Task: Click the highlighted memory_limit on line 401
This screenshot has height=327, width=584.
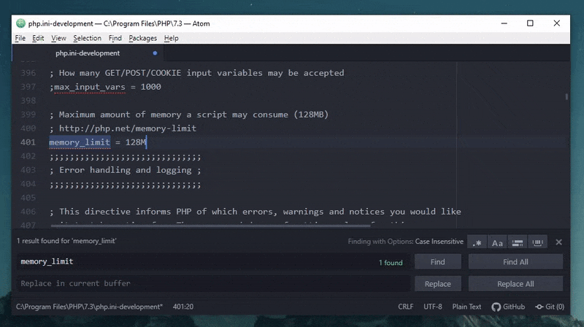Action: click(80, 142)
